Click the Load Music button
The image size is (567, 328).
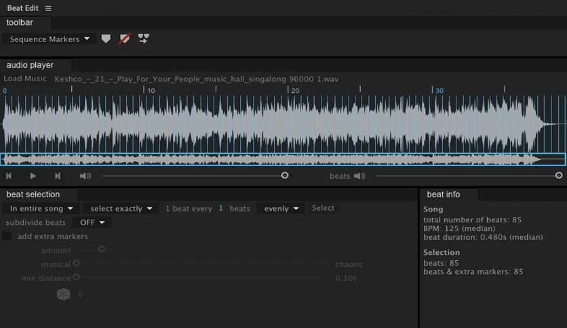25,79
